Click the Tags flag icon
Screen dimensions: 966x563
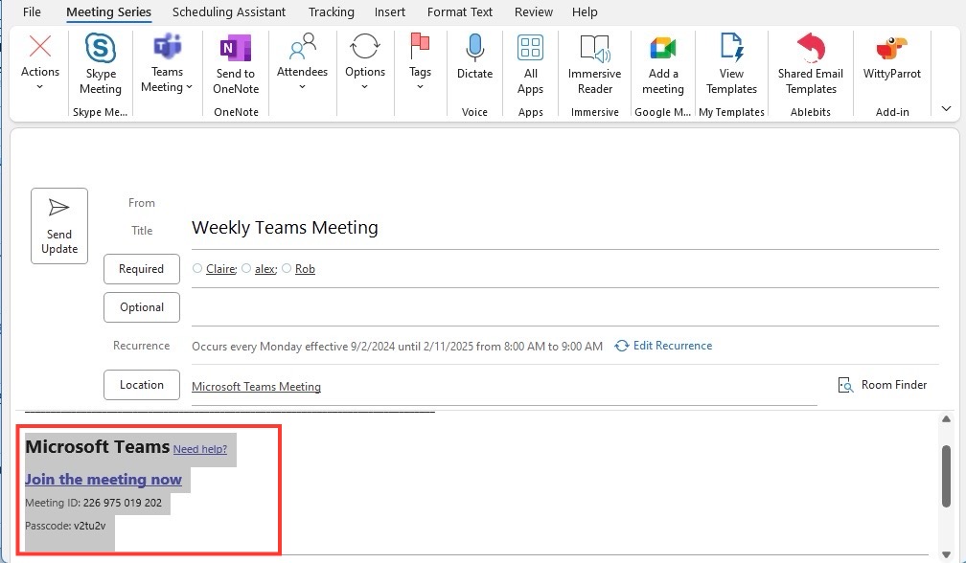pos(420,47)
